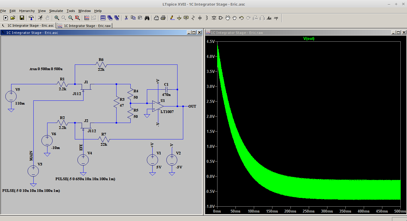Click the .tran 0 500m directive text
407x221 pixels.
click(46, 69)
